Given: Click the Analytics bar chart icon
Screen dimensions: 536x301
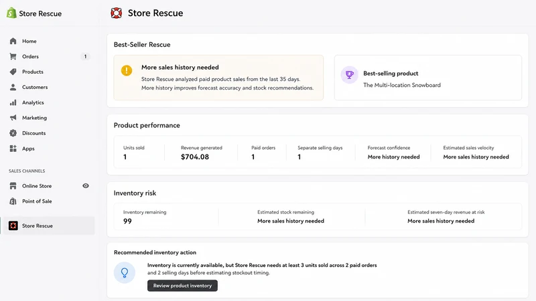Looking at the screenshot, I should click(13, 102).
